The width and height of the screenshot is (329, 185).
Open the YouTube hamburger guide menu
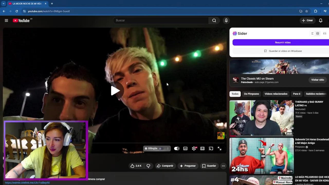6,21
